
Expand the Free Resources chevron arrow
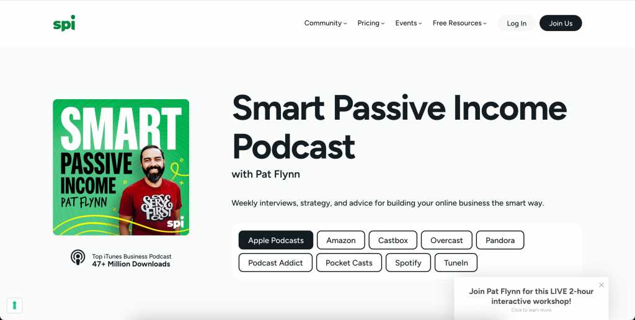click(x=485, y=24)
